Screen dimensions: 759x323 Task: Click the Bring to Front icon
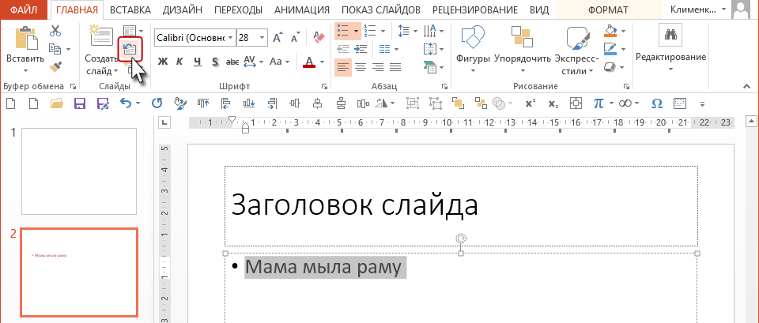[458, 103]
